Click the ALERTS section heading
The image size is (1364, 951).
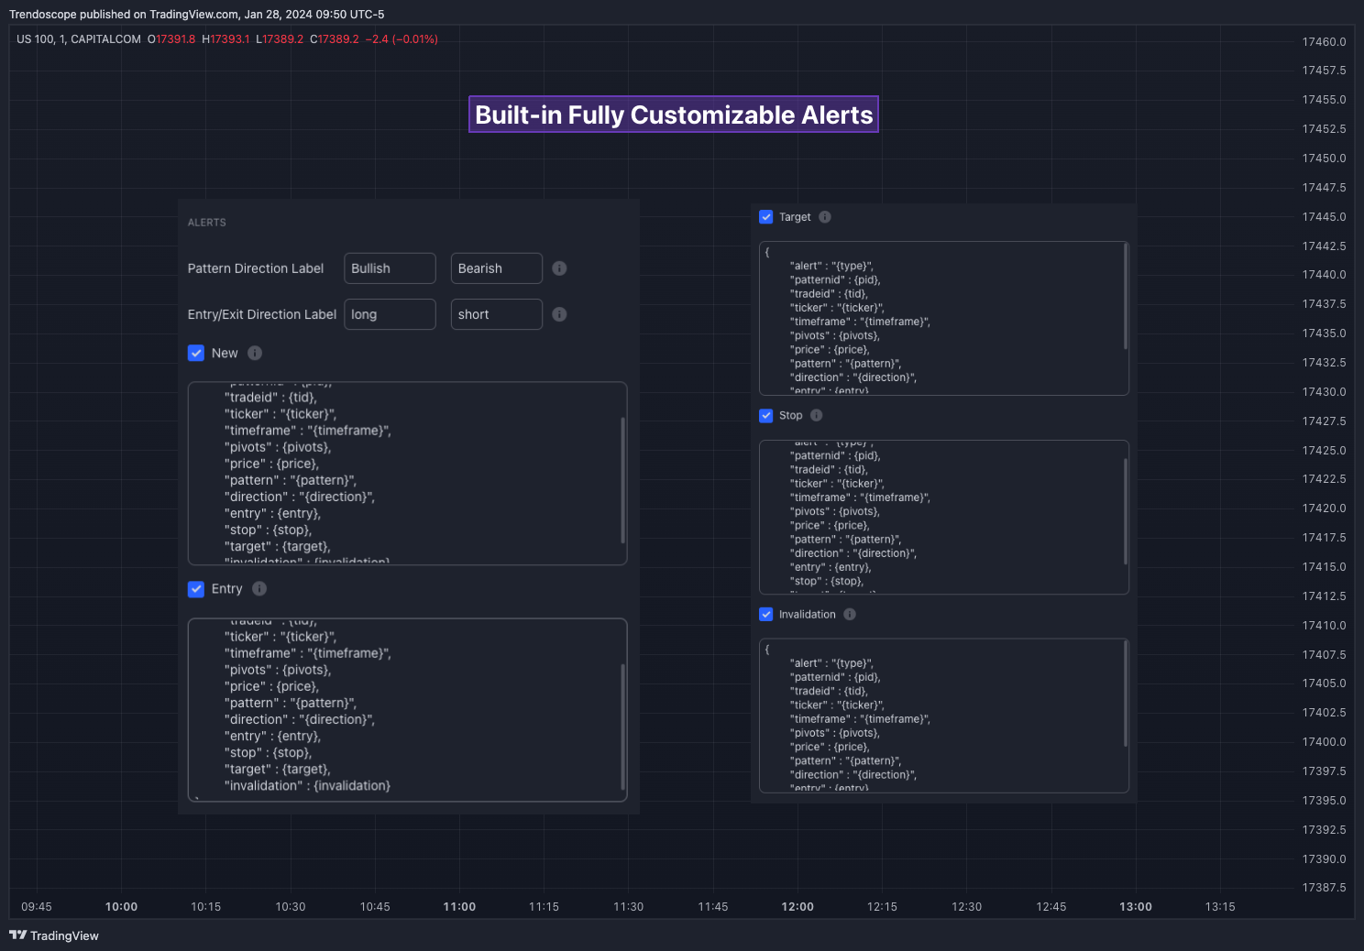(x=207, y=223)
